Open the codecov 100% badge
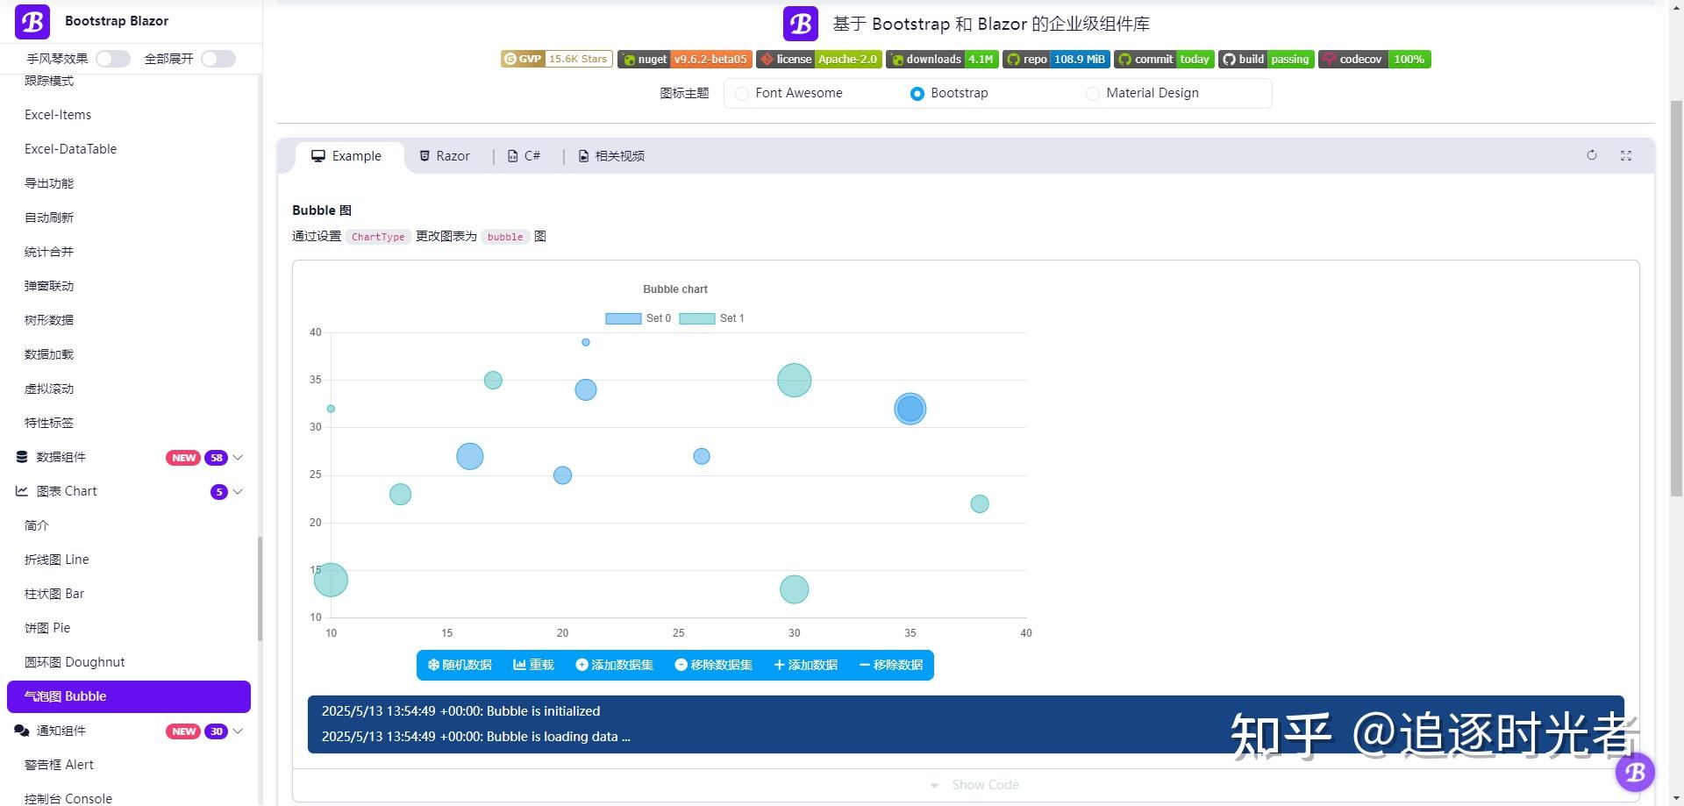Image resolution: width=1684 pixels, height=806 pixels. pyautogui.click(x=1374, y=59)
